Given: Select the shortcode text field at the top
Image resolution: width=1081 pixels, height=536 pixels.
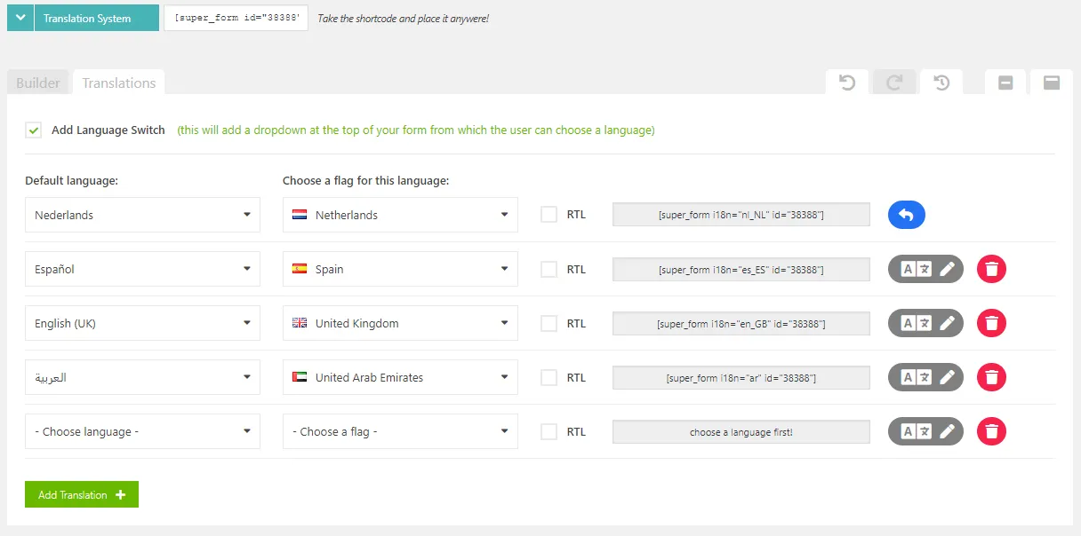Looking at the screenshot, I should click(236, 17).
